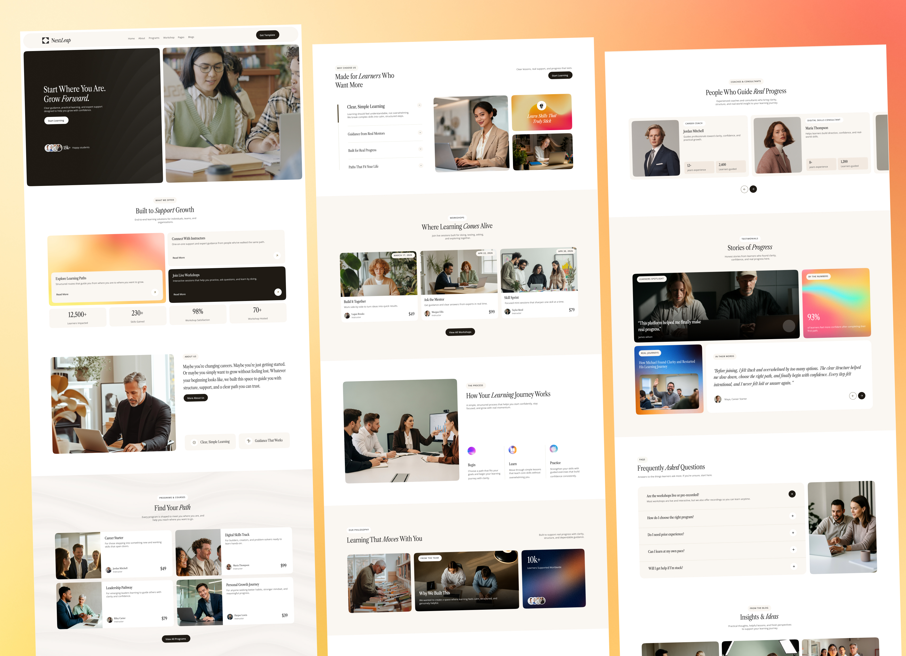The width and height of the screenshot is (906, 656).
Task: Select the left arrow under the coaches carousel
Action: coord(745,189)
